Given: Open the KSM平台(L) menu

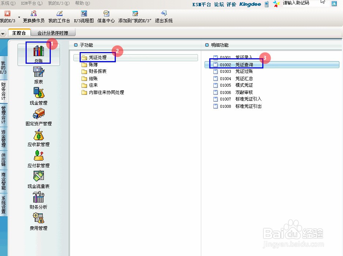Looking at the screenshot, I should [32, 3].
